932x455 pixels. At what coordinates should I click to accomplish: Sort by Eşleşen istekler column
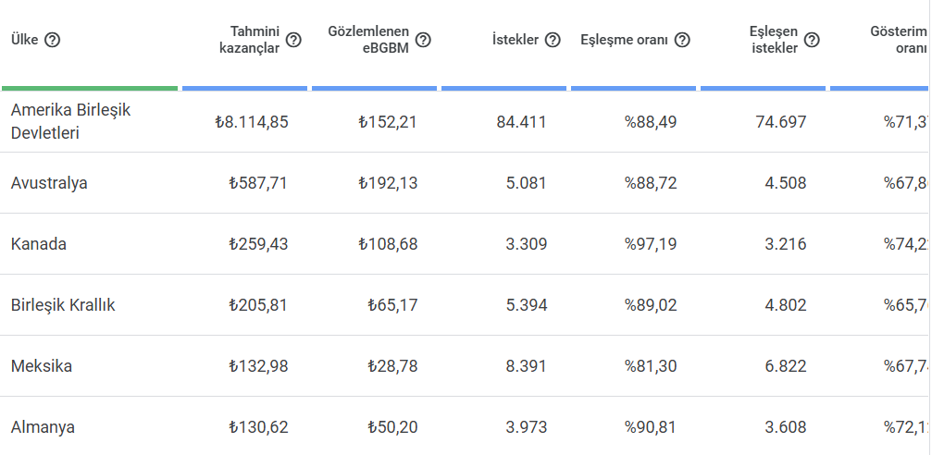tap(774, 41)
